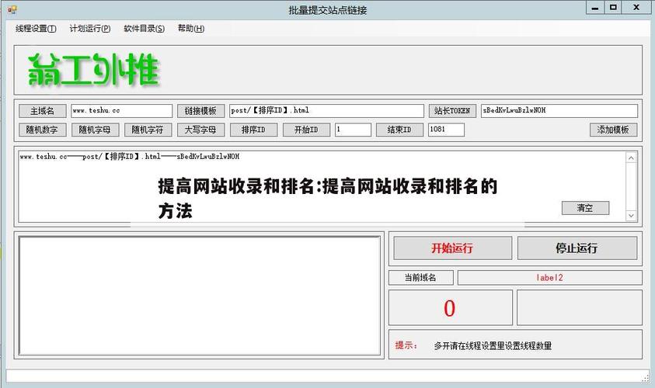Open the 线程设置(T) menu
Image resolution: width=655 pixels, height=388 pixels.
pos(36,29)
